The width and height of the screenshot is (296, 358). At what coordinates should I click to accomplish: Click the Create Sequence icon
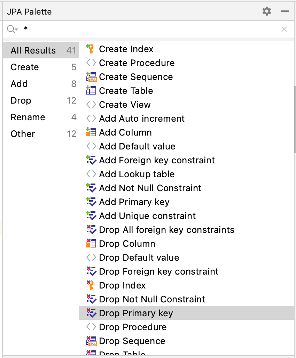coord(91,77)
